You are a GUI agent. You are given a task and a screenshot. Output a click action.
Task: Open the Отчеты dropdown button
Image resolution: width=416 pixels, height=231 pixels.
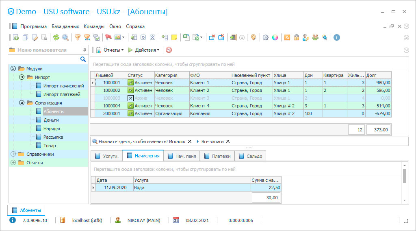point(110,50)
